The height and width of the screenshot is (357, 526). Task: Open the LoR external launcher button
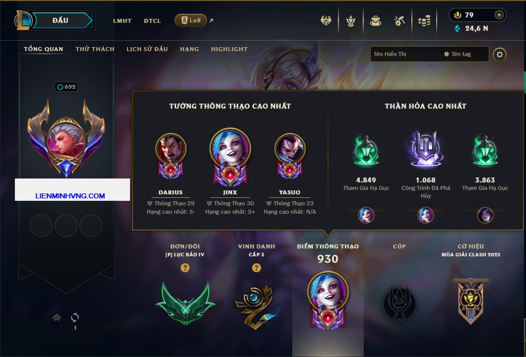click(191, 20)
